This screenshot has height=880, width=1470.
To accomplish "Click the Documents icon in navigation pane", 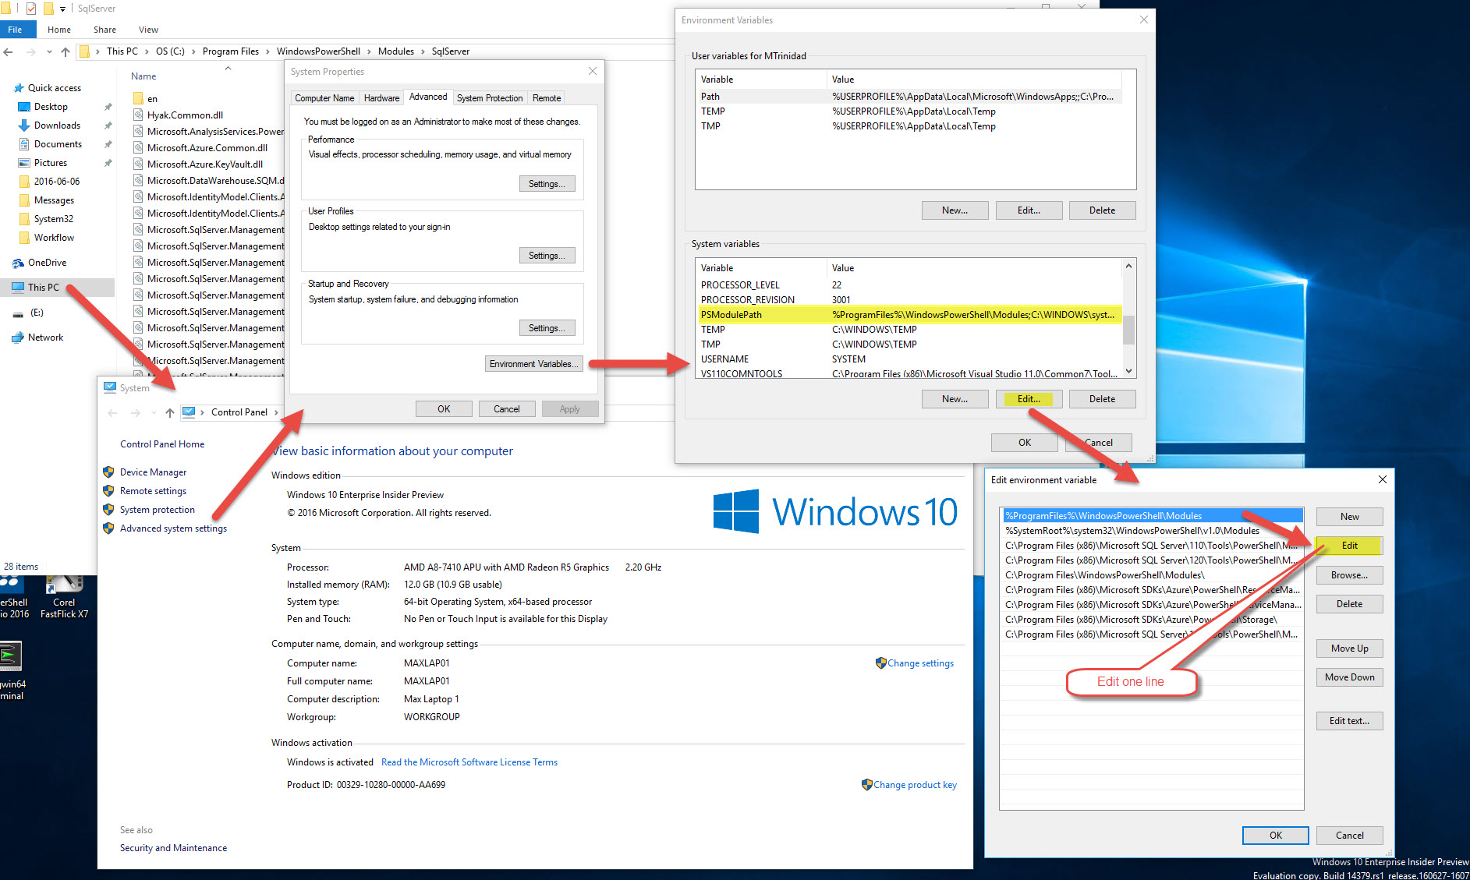I will pyautogui.click(x=23, y=144).
